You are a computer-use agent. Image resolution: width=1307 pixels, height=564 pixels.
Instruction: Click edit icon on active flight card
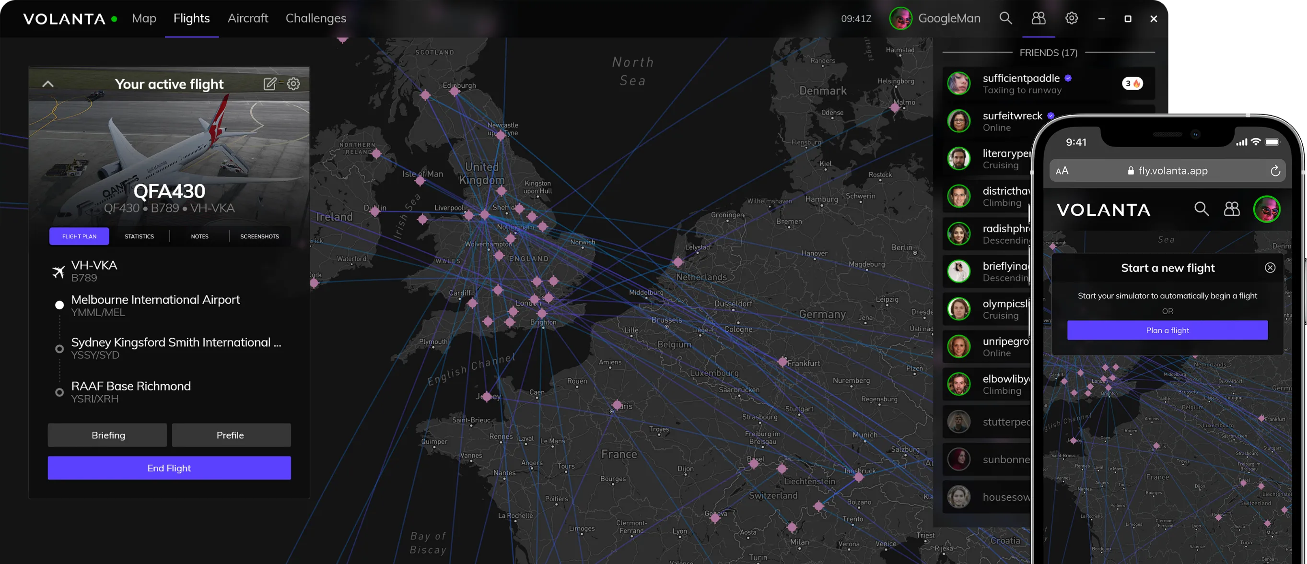click(270, 84)
